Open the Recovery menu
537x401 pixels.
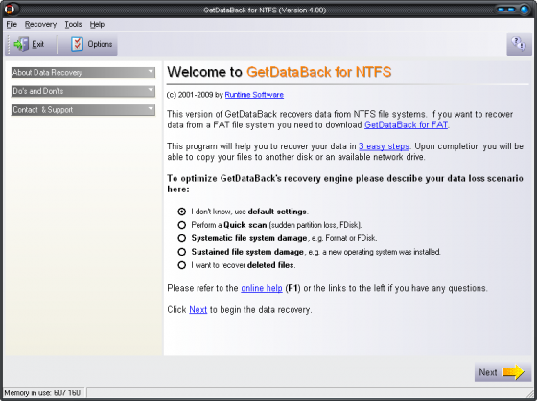tap(40, 24)
